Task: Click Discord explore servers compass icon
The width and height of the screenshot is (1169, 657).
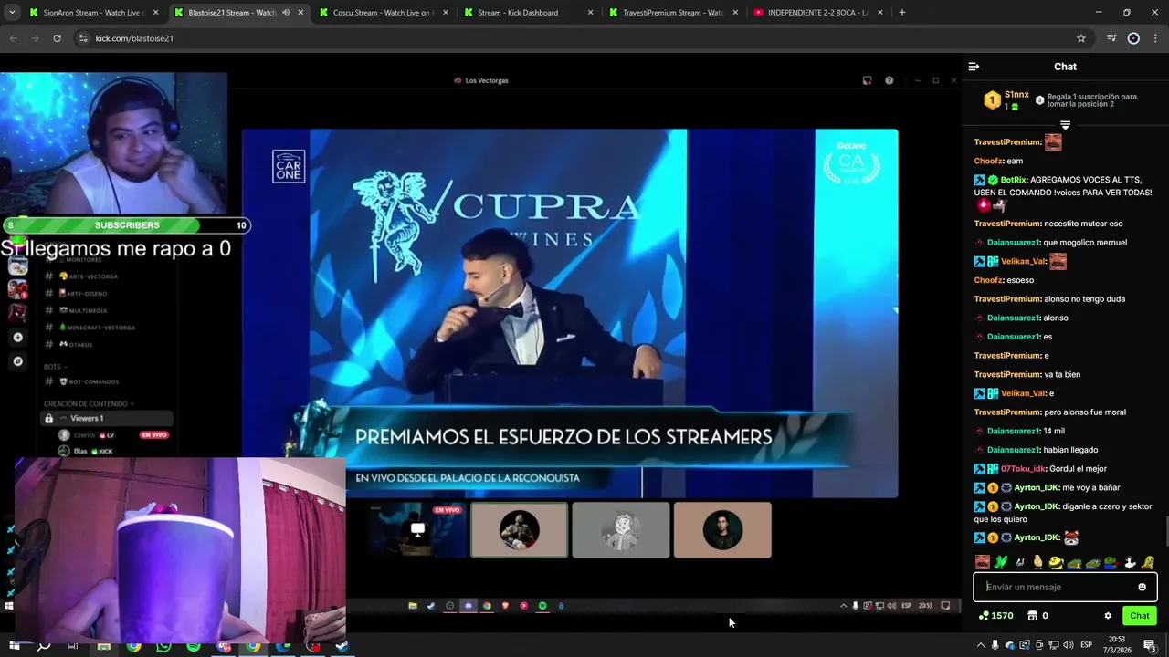Action: pyautogui.click(x=17, y=361)
